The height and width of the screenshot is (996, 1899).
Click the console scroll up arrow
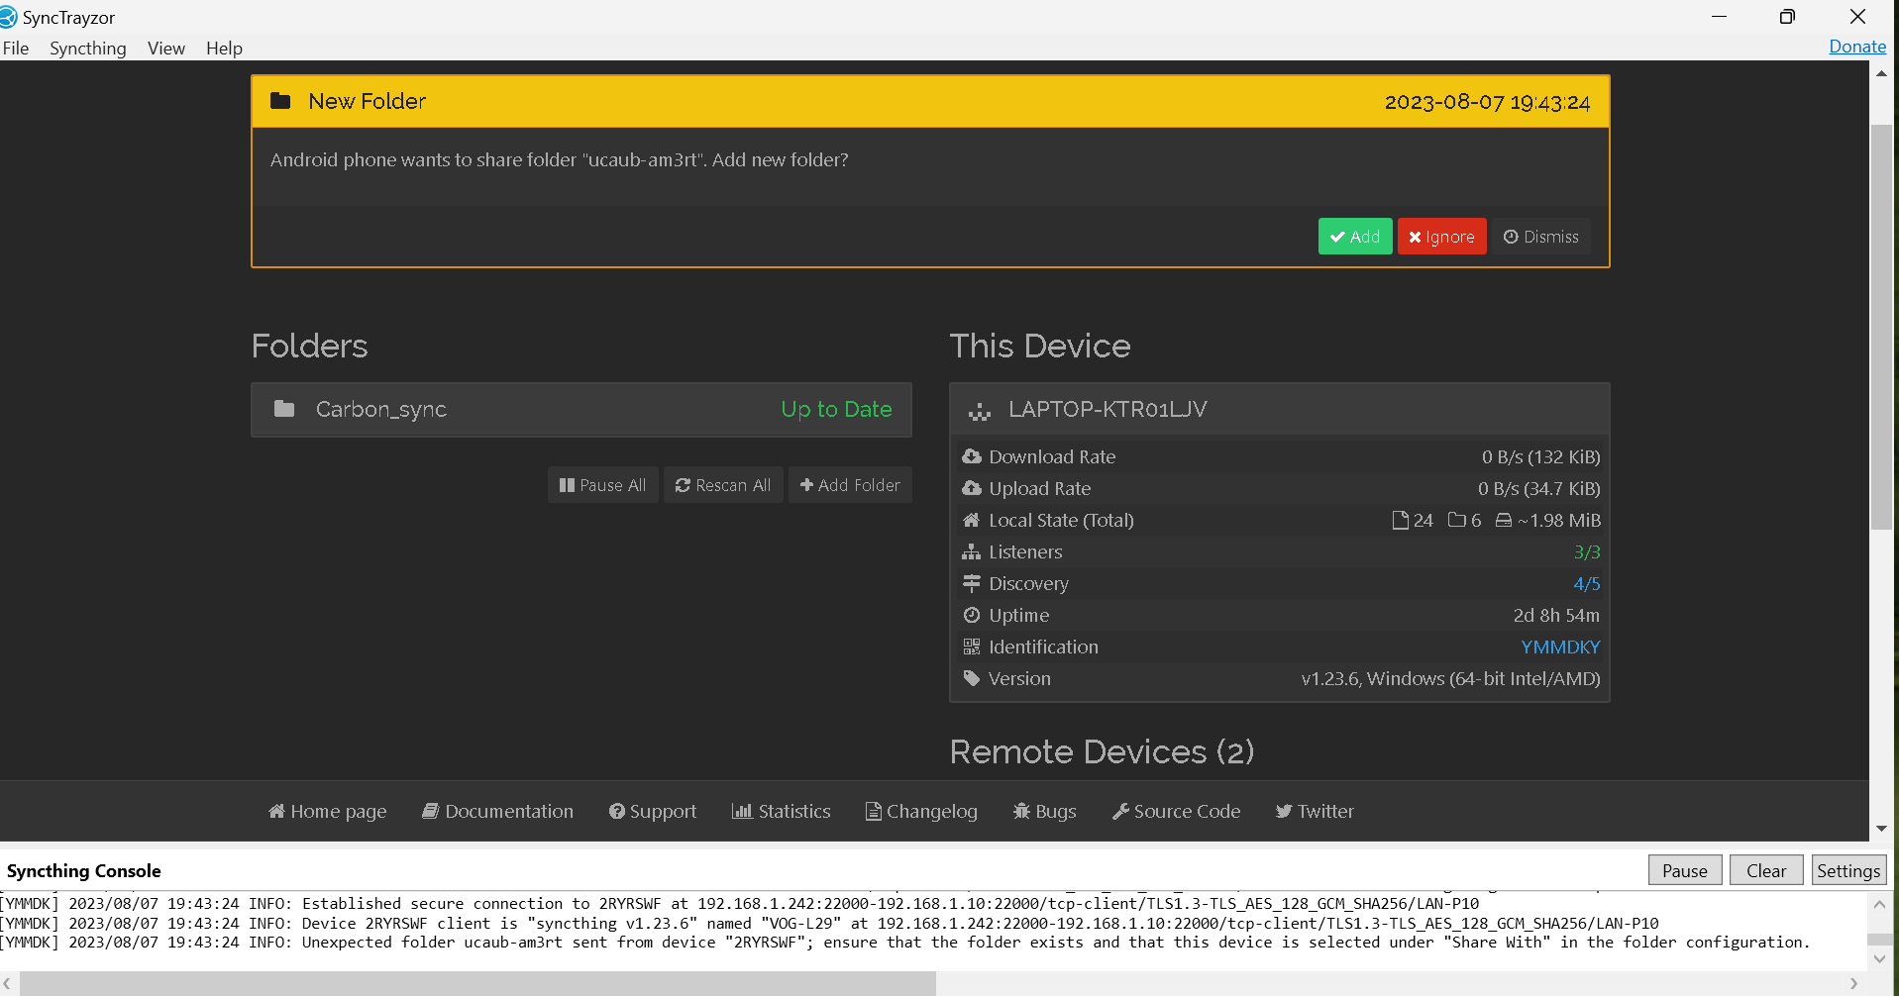(1880, 904)
